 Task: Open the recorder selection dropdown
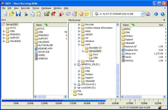pyautogui.click(x=142, y=14)
